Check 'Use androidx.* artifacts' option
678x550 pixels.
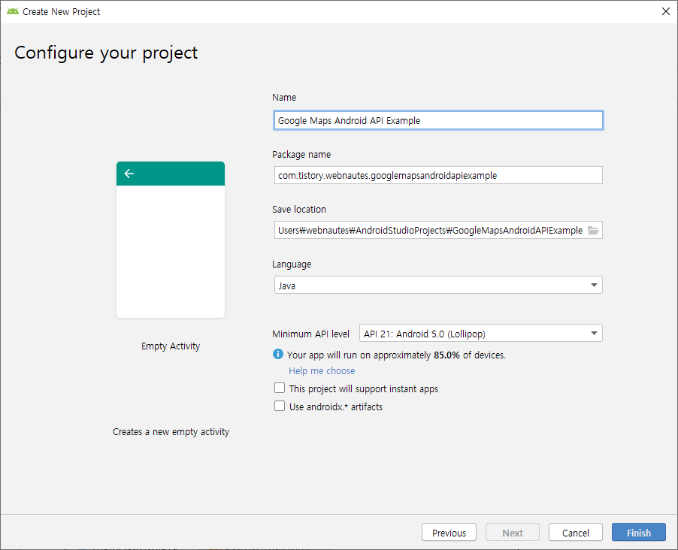pos(280,406)
